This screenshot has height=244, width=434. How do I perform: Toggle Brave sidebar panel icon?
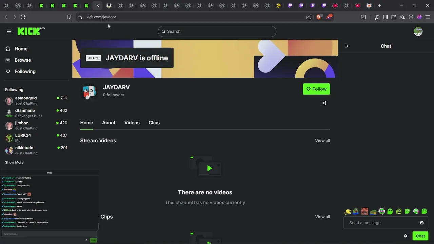[x=386, y=17]
